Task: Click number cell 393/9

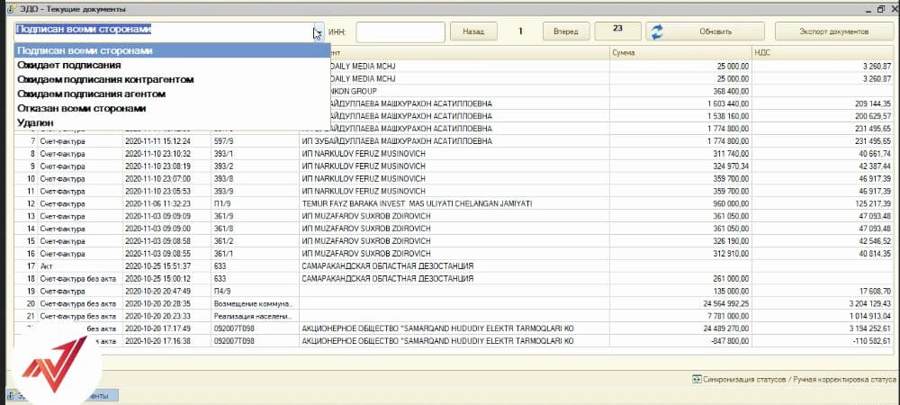Action: (x=255, y=191)
